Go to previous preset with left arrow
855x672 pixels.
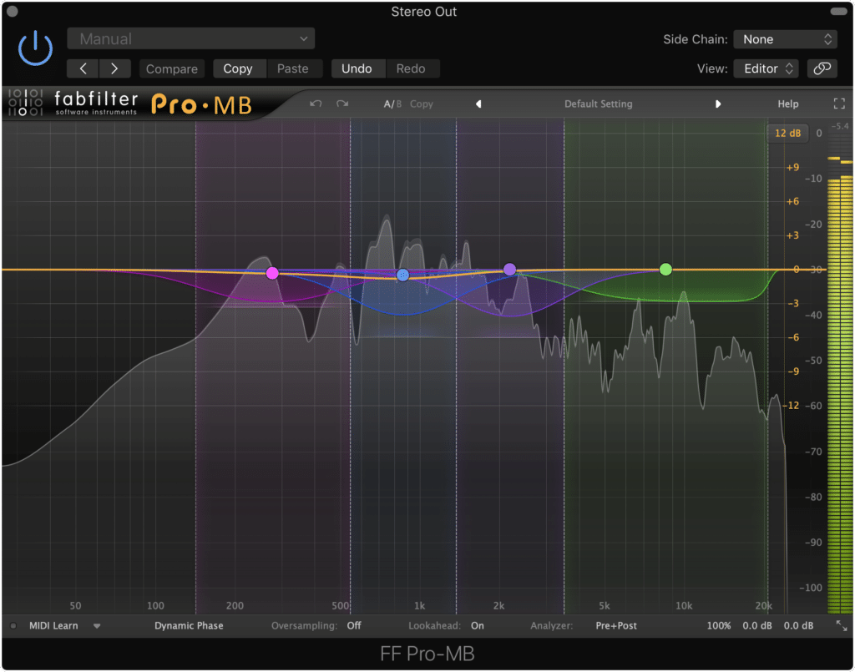click(x=83, y=68)
